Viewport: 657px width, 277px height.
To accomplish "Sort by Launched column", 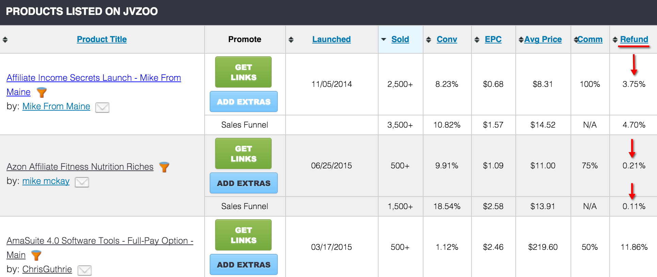I will click(332, 39).
